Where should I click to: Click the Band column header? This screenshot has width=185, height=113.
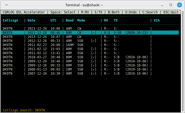click(70, 20)
